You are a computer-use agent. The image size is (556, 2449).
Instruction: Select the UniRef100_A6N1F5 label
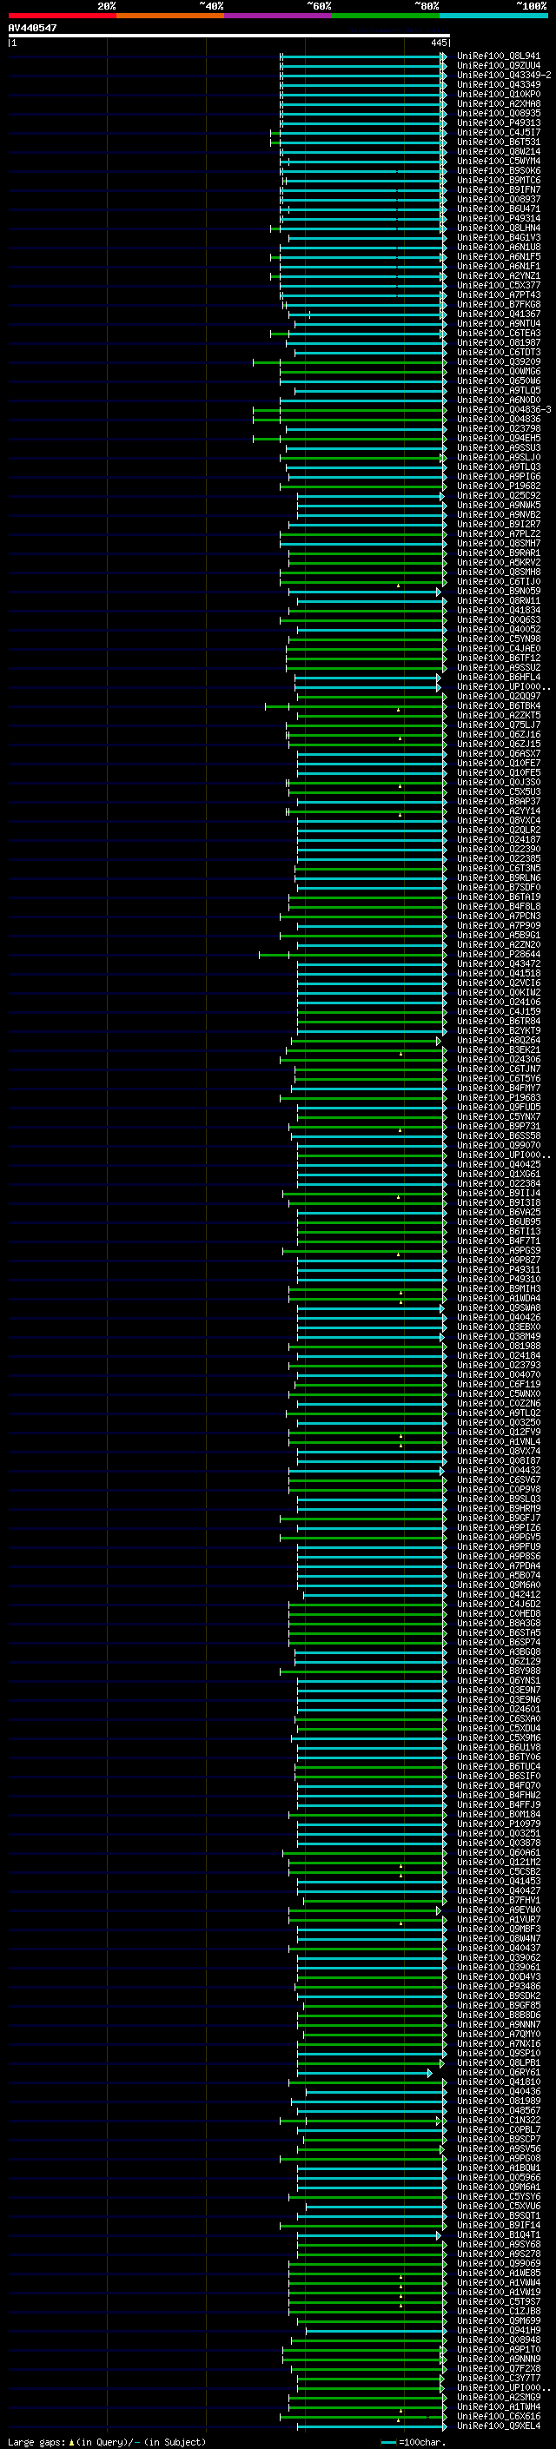pyautogui.click(x=498, y=256)
